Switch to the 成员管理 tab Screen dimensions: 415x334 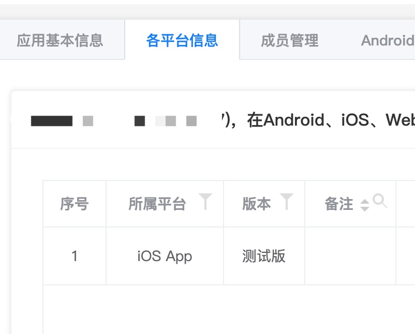pos(289,40)
